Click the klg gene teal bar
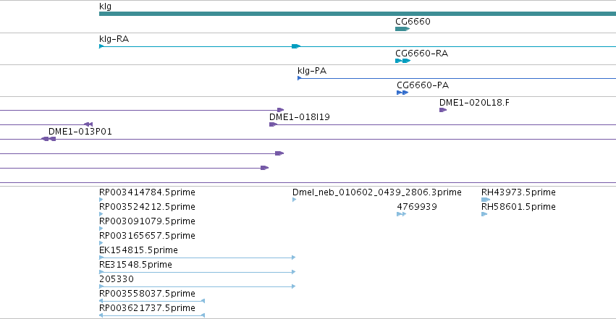Viewport: 616px width, 319px height. tap(358, 14)
